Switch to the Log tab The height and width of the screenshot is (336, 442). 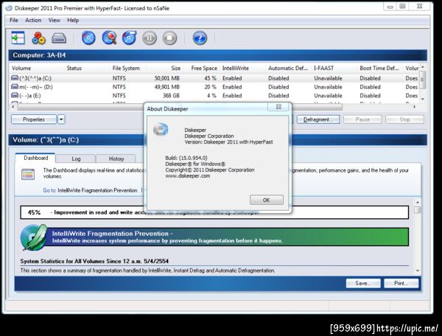point(76,158)
